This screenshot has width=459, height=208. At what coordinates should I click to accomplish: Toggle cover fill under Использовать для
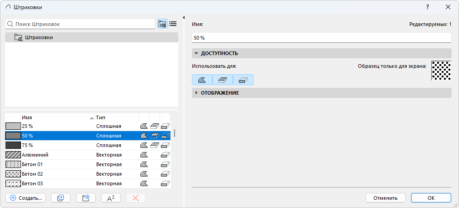coord(222,80)
